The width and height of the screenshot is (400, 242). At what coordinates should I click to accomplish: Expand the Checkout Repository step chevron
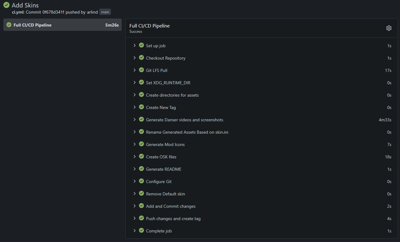tap(135, 58)
